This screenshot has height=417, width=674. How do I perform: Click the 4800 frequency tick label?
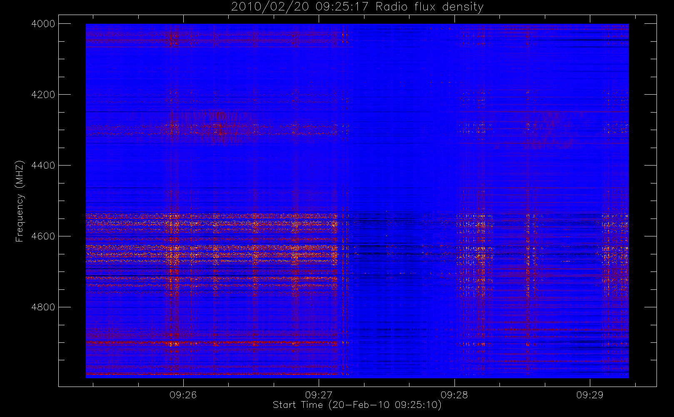click(x=43, y=307)
